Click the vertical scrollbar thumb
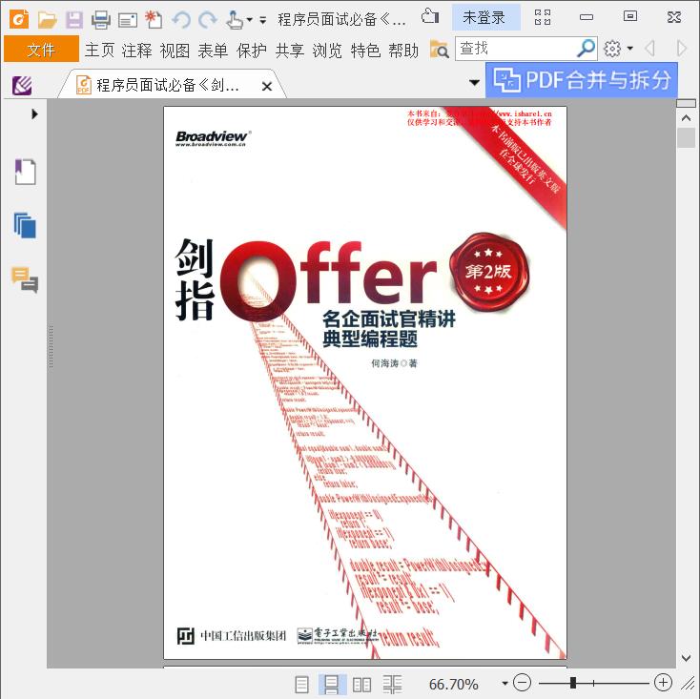 click(x=686, y=138)
